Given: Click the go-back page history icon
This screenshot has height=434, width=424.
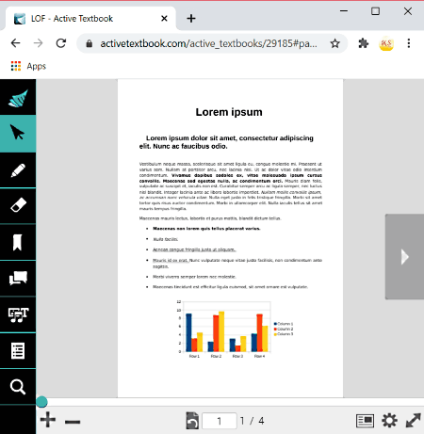Looking at the screenshot, I should (192, 421).
